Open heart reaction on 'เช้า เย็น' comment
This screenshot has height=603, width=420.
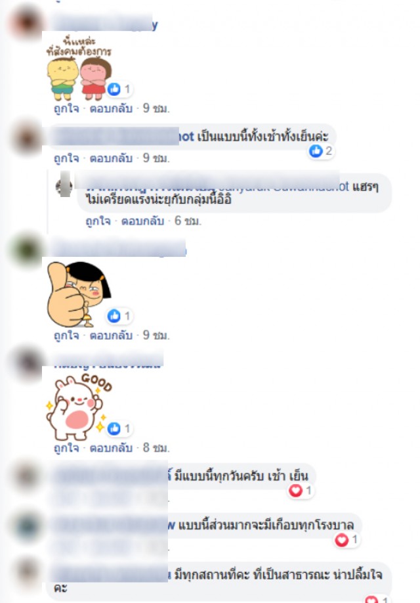point(301,490)
